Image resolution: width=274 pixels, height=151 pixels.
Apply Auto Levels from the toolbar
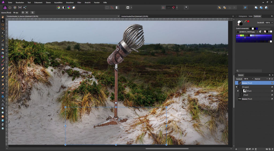click(59, 7)
